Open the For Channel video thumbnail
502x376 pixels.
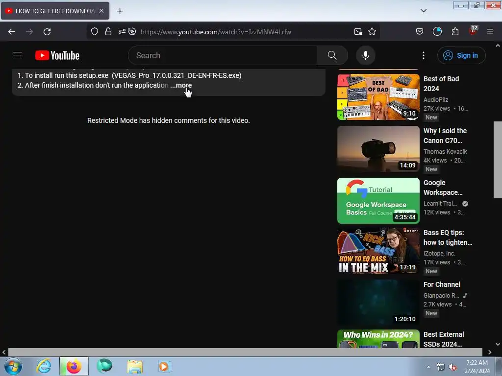pos(378,303)
